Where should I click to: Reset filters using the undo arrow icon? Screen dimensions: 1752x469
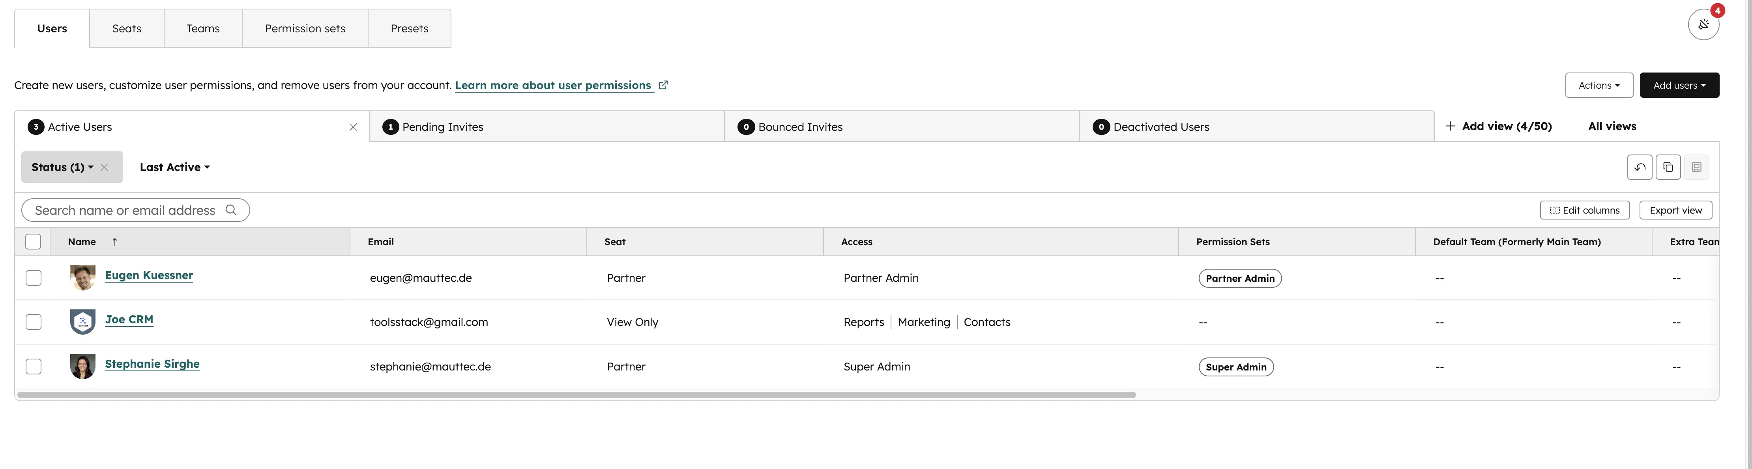(1639, 167)
